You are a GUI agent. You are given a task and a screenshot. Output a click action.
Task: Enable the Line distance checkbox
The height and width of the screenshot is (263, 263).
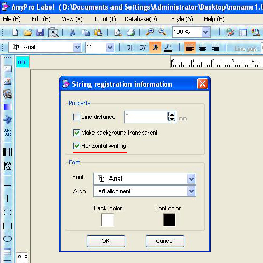[x=77, y=117]
